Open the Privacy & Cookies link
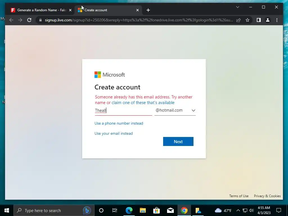The width and height of the screenshot is (288, 216). point(267,196)
